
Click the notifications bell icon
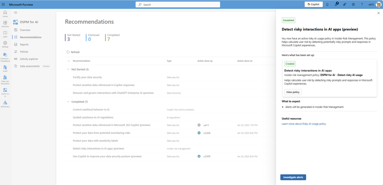pos(327,4)
